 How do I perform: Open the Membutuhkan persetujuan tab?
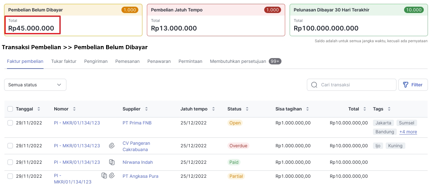pos(238,61)
